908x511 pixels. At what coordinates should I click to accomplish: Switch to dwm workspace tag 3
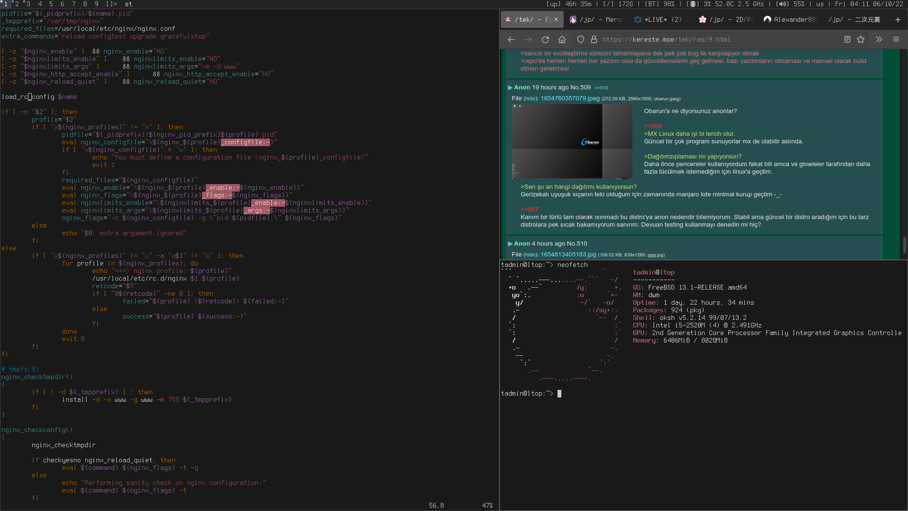tap(28, 4)
